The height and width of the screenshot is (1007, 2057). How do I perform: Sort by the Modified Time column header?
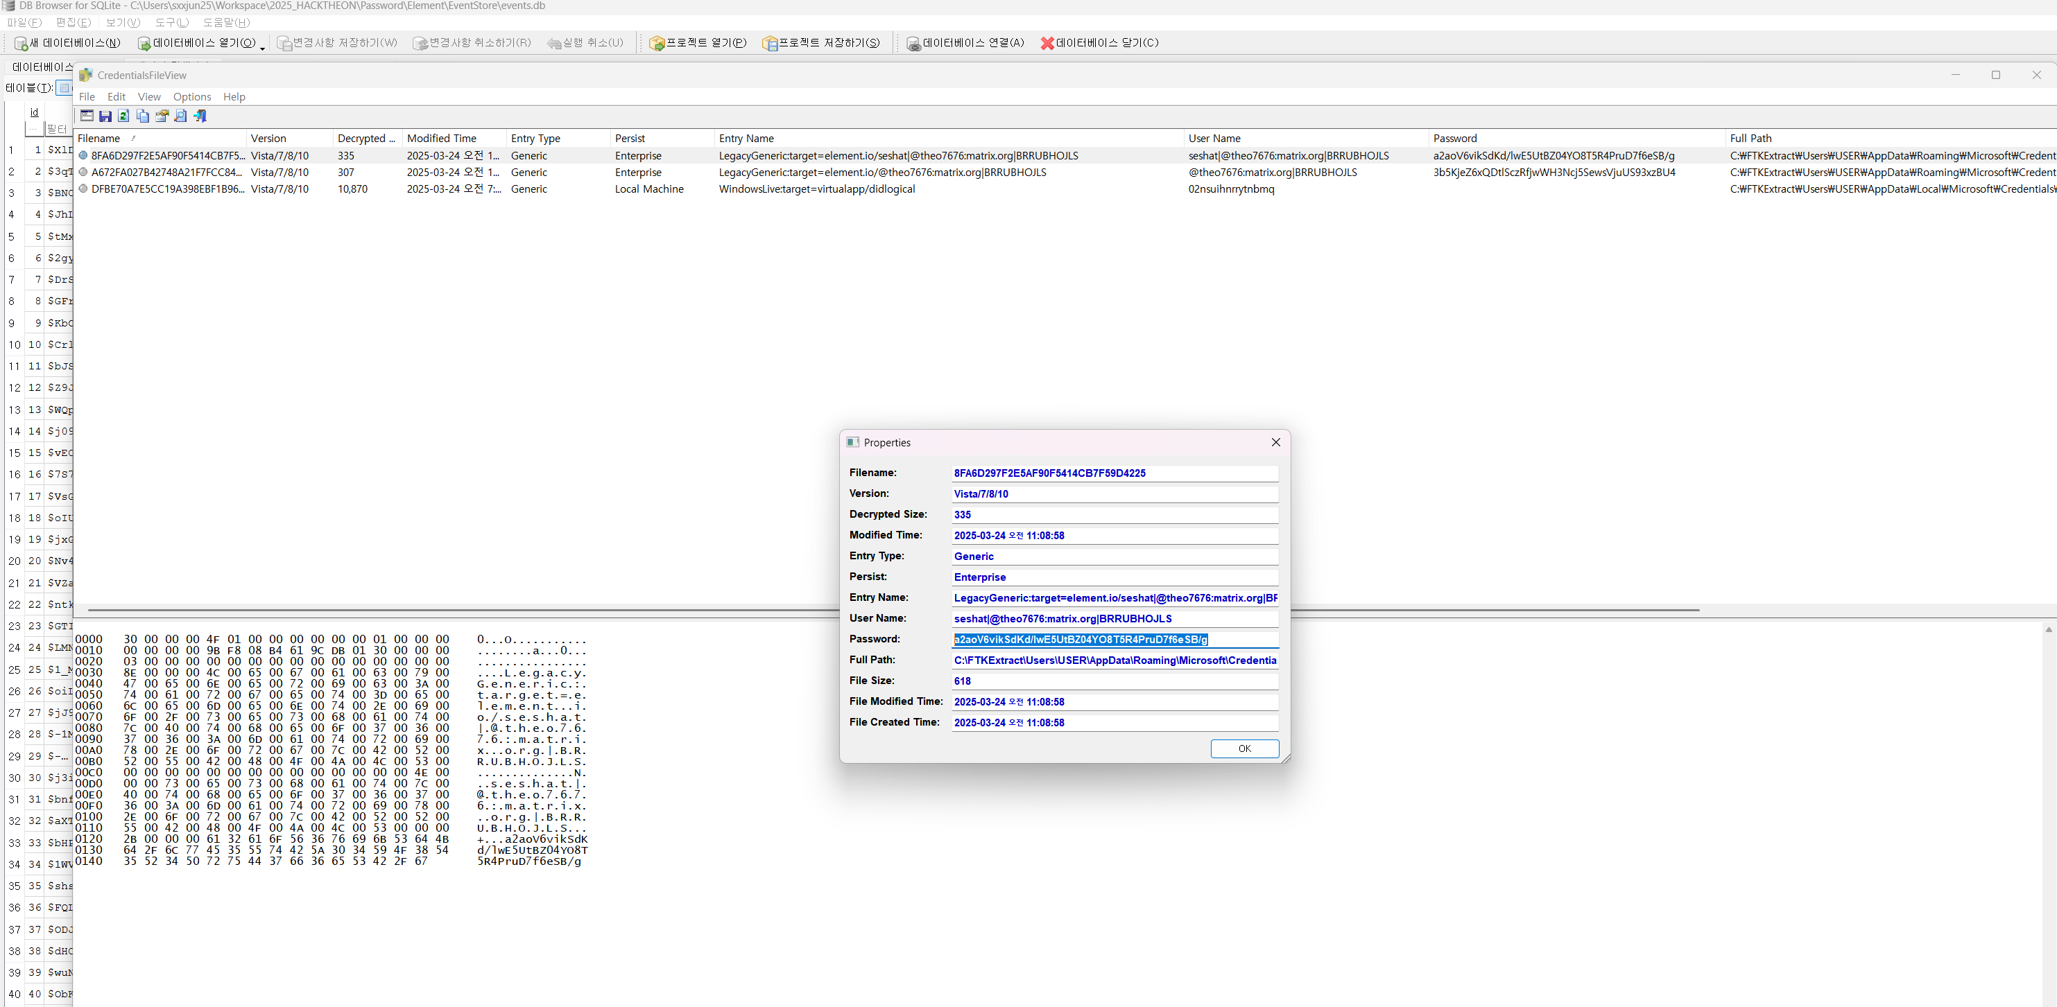tap(454, 138)
